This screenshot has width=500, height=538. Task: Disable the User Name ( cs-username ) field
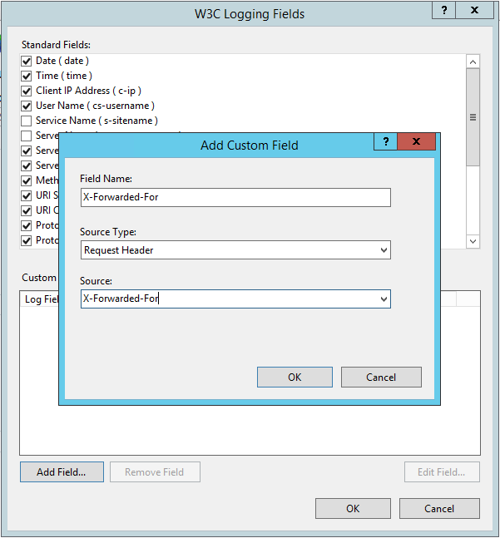pyautogui.click(x=27, y=106)
